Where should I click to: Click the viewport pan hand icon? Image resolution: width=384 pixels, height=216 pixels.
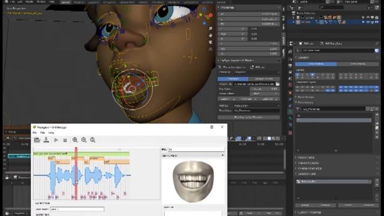[x=211, y=35]
